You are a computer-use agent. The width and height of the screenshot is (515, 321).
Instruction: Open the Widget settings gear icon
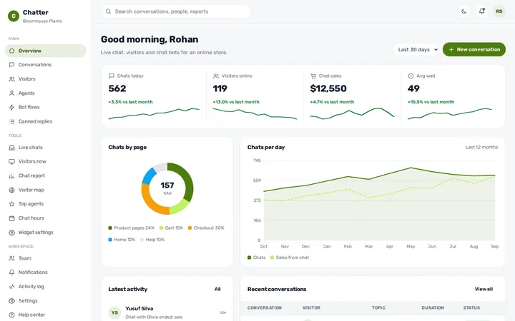(12, 233)
